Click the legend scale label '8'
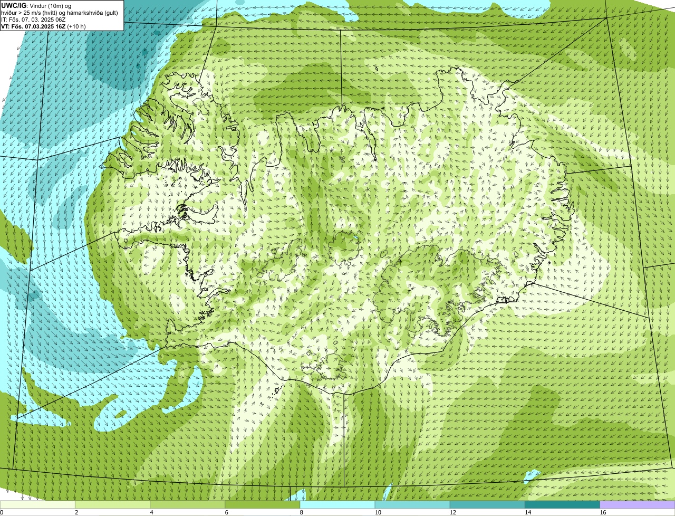This screenshot has width=675, height=516. coord(302,512)
